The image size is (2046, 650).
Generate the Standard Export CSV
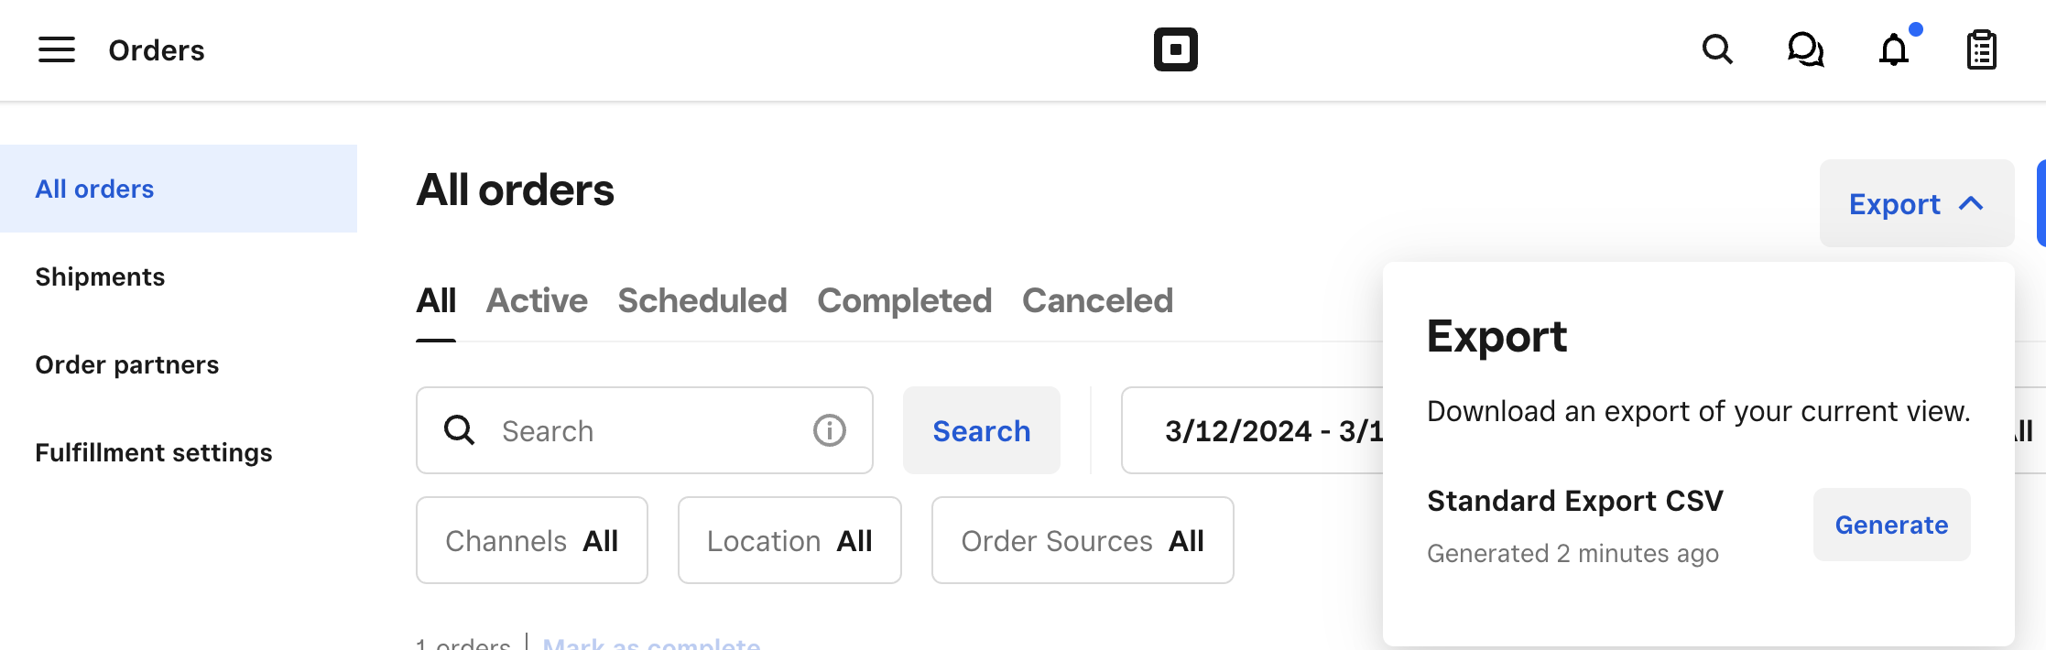1891,525
